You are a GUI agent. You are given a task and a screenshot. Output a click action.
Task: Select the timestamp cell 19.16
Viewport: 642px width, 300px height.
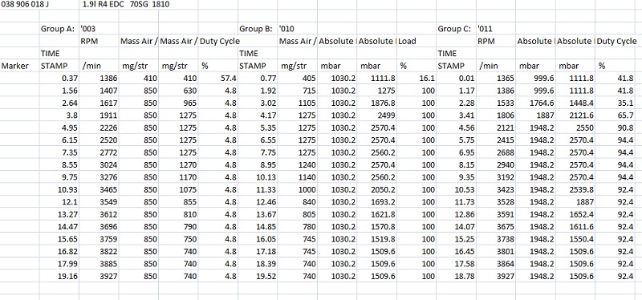click(59, 276)
